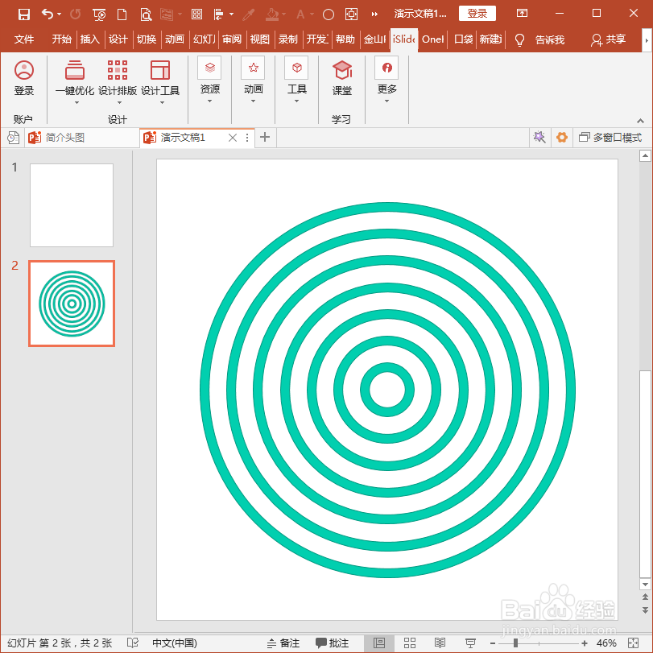This screenshot has width=653, height=653.
Task: Switch to the 插入 ribbon tab
Action: [90, 39]
